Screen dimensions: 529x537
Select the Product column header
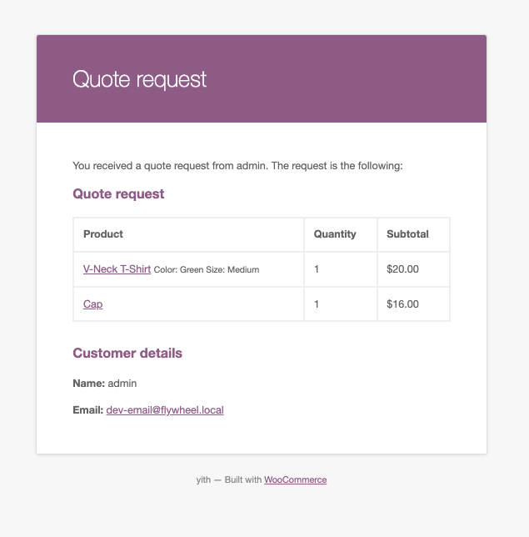(x=103, y=234)
